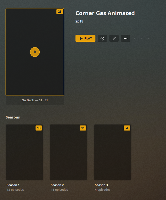Mark show as played checkmark icon
The width and height of the screenshot is (166, 200).
click(x=102, y=38)
